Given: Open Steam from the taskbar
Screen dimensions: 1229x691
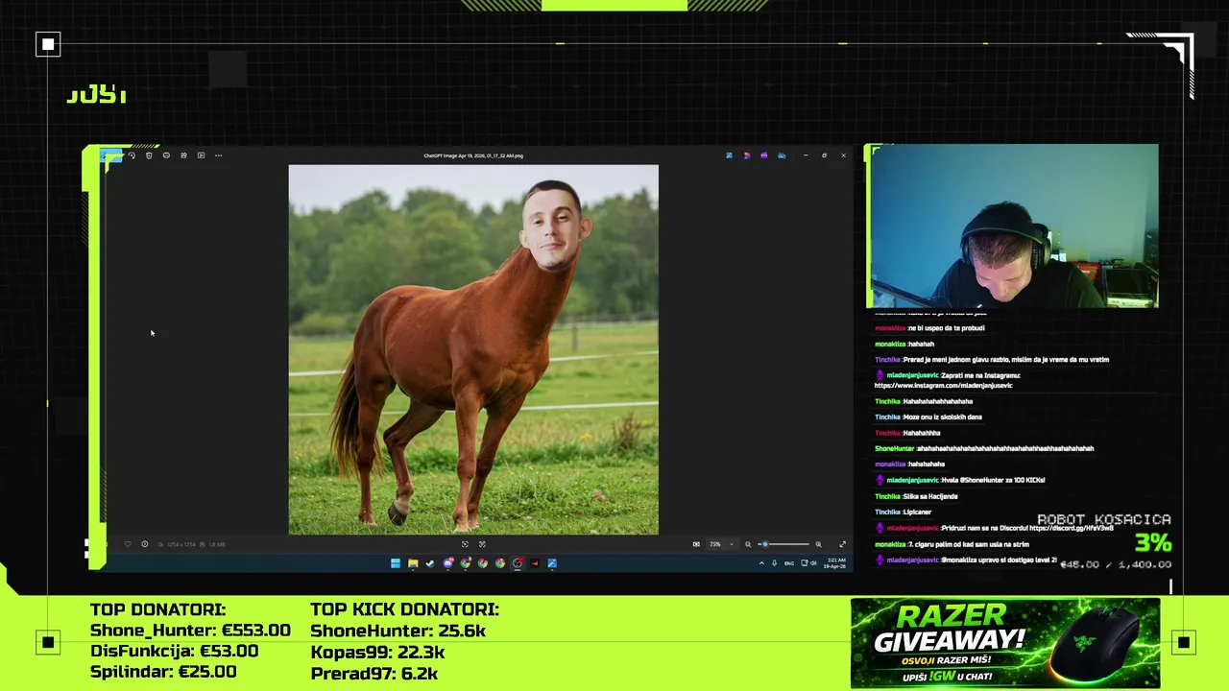Looking at the screenshot, I should point(429,563).
